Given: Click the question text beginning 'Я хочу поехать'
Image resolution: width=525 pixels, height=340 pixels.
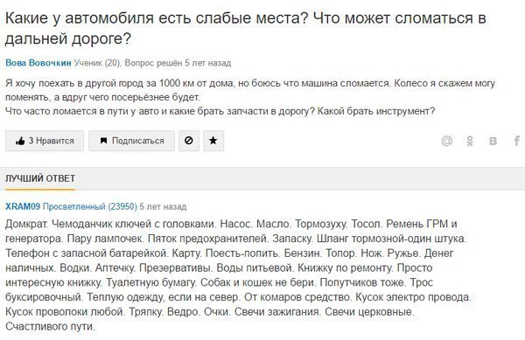Looking at the screenshot, I should click(x=250, y=97).
